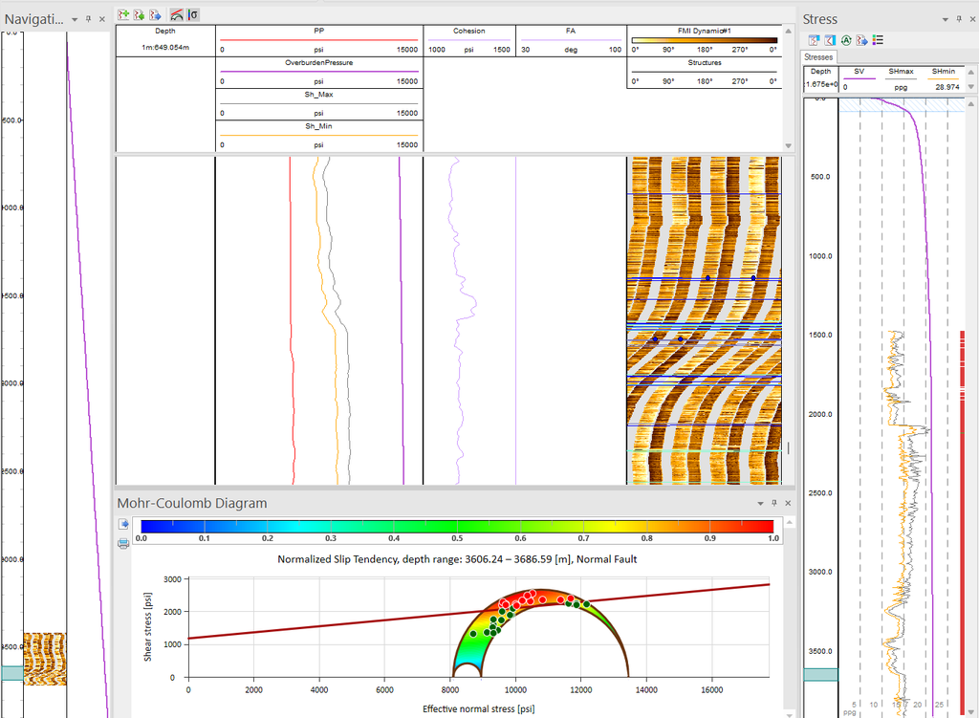Click the slip tendency color scale bar

coord(457,526)
